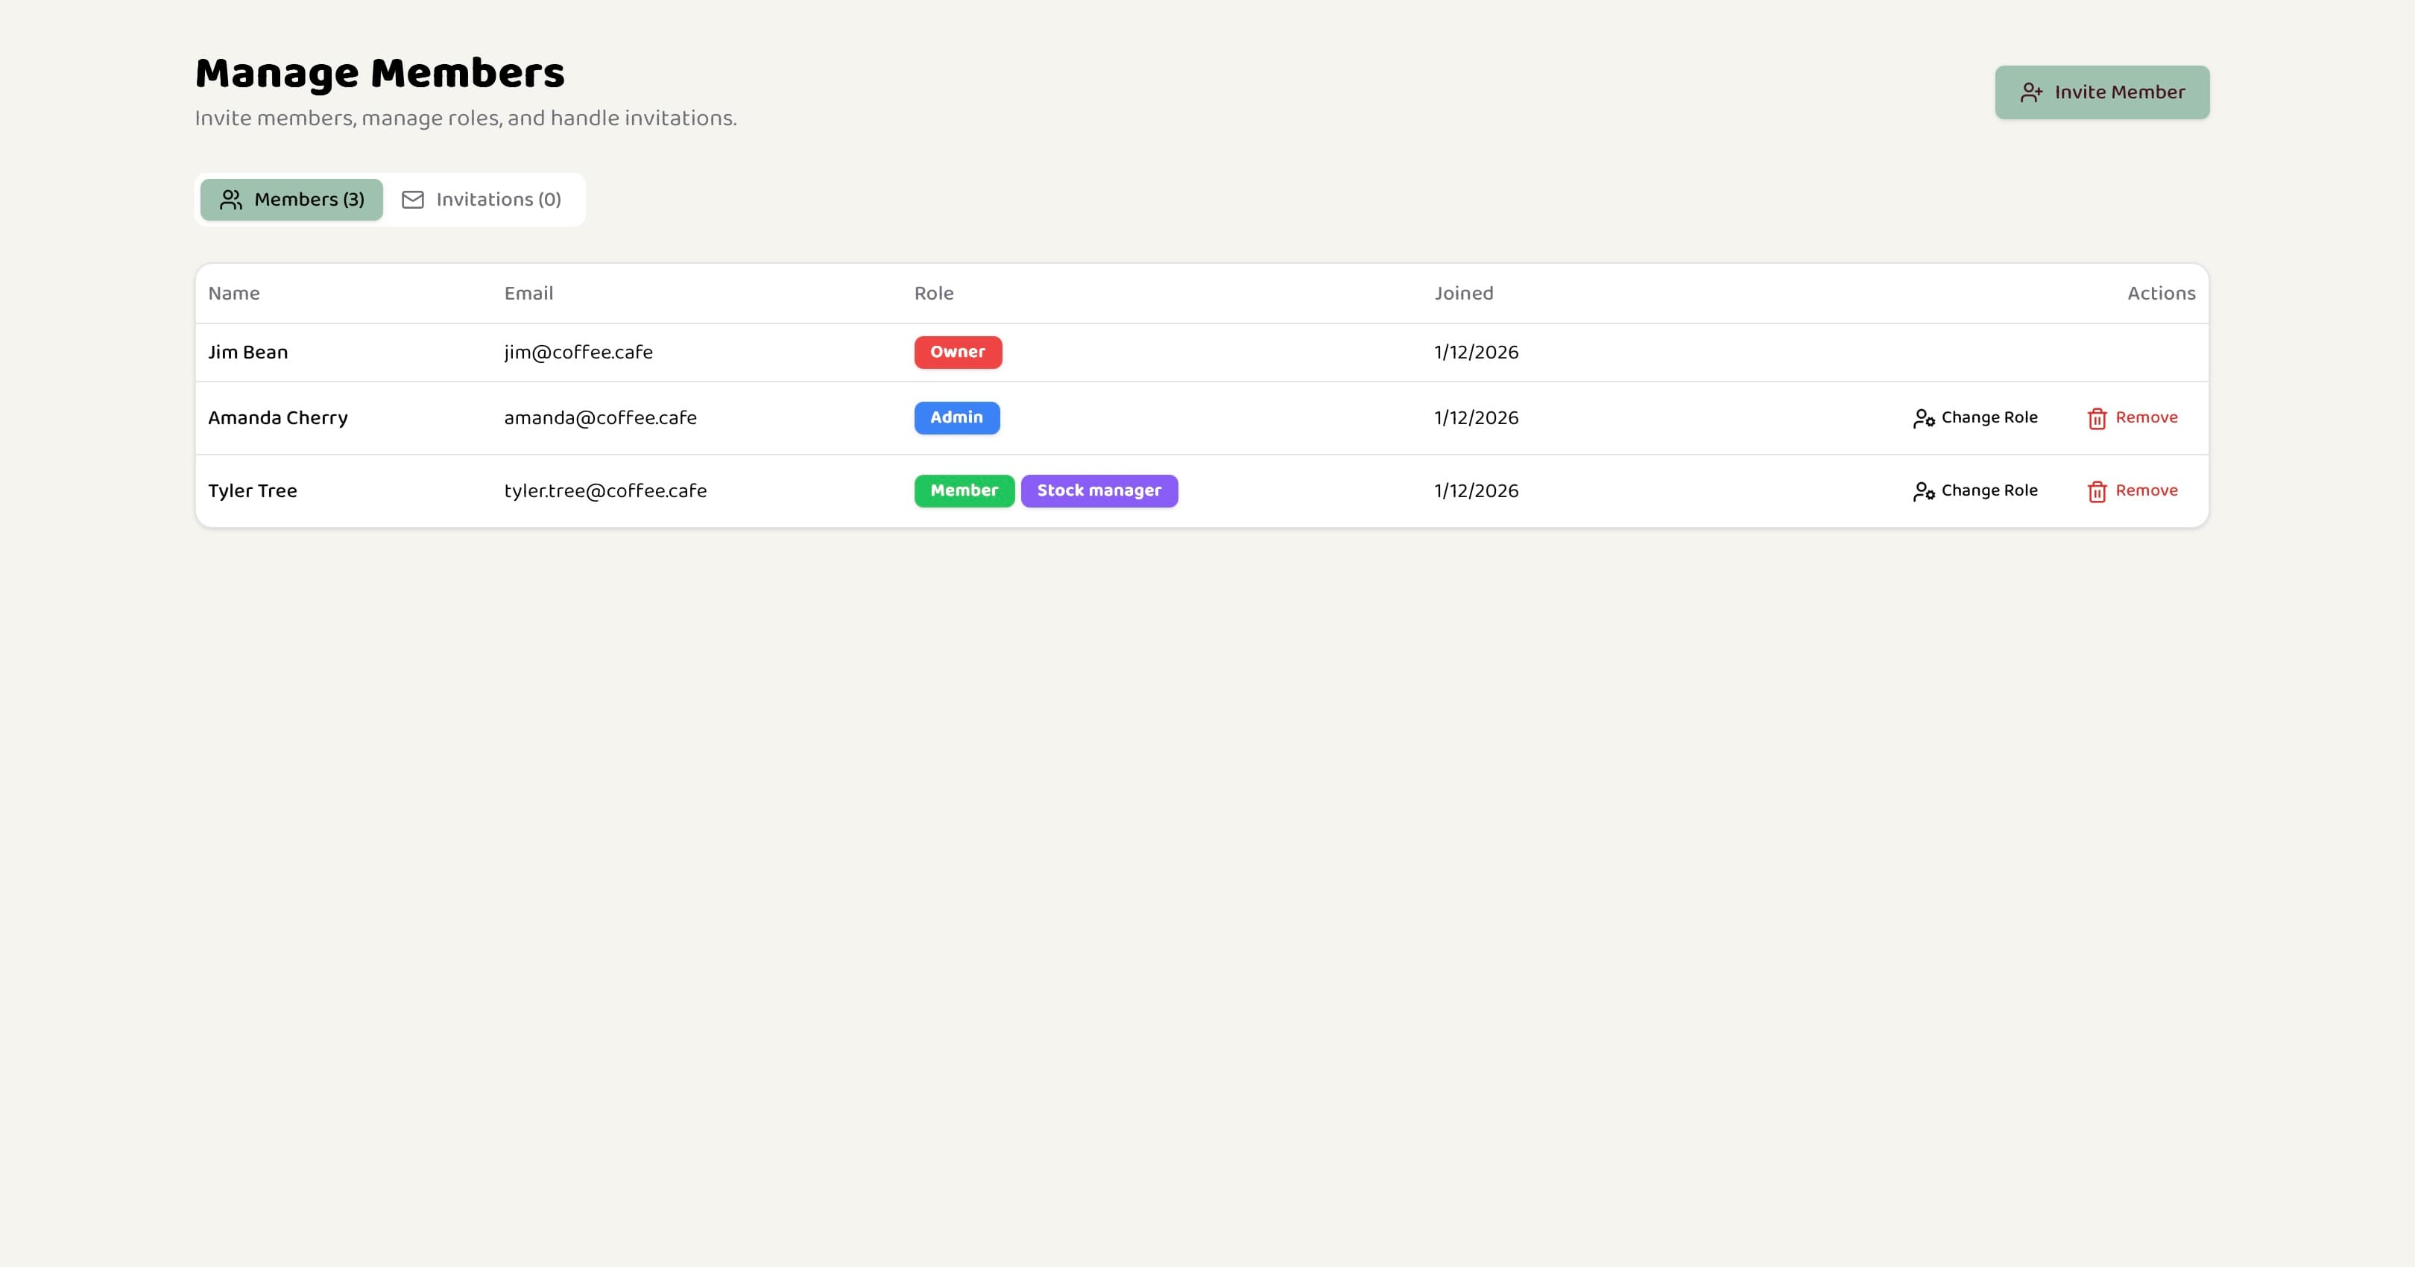Click the Role column header
Screen dimensions: 2415x1267
point(934,292)
